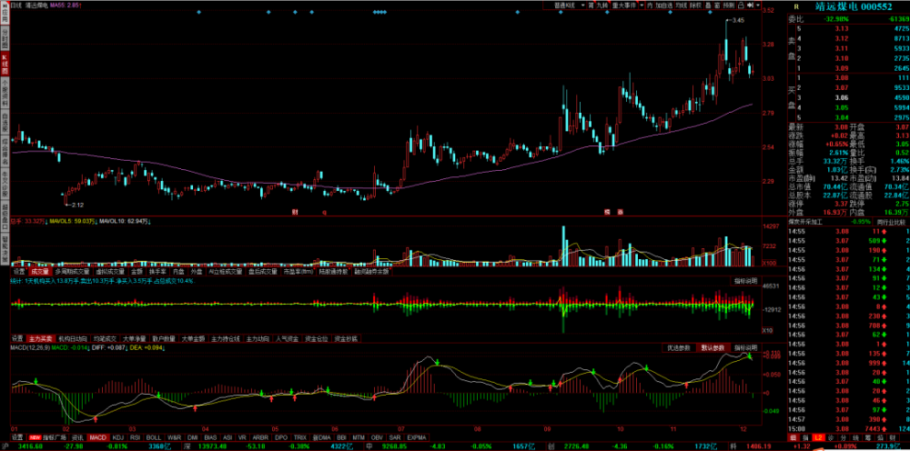Click the 加自选 button
The height and width of the screenshot is (451, 910).
[x=662, y=5]
